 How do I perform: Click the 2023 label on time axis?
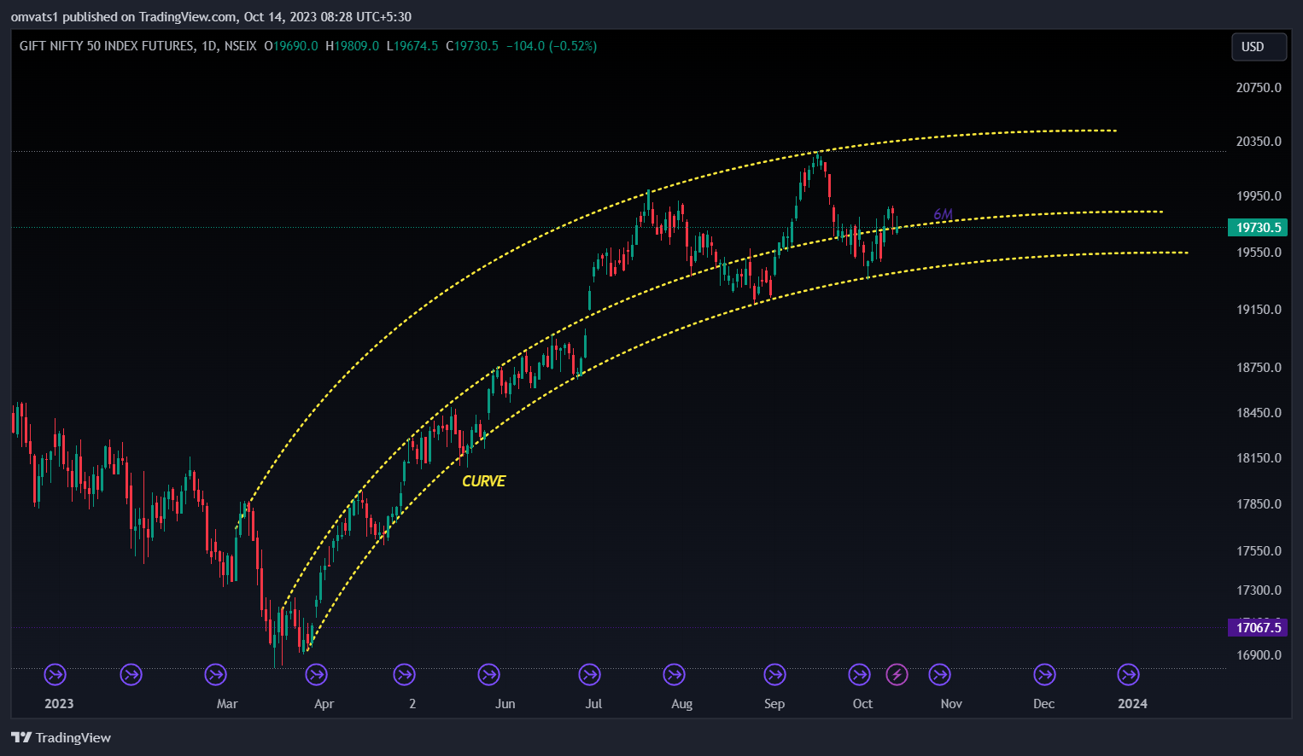click(59, 704)
